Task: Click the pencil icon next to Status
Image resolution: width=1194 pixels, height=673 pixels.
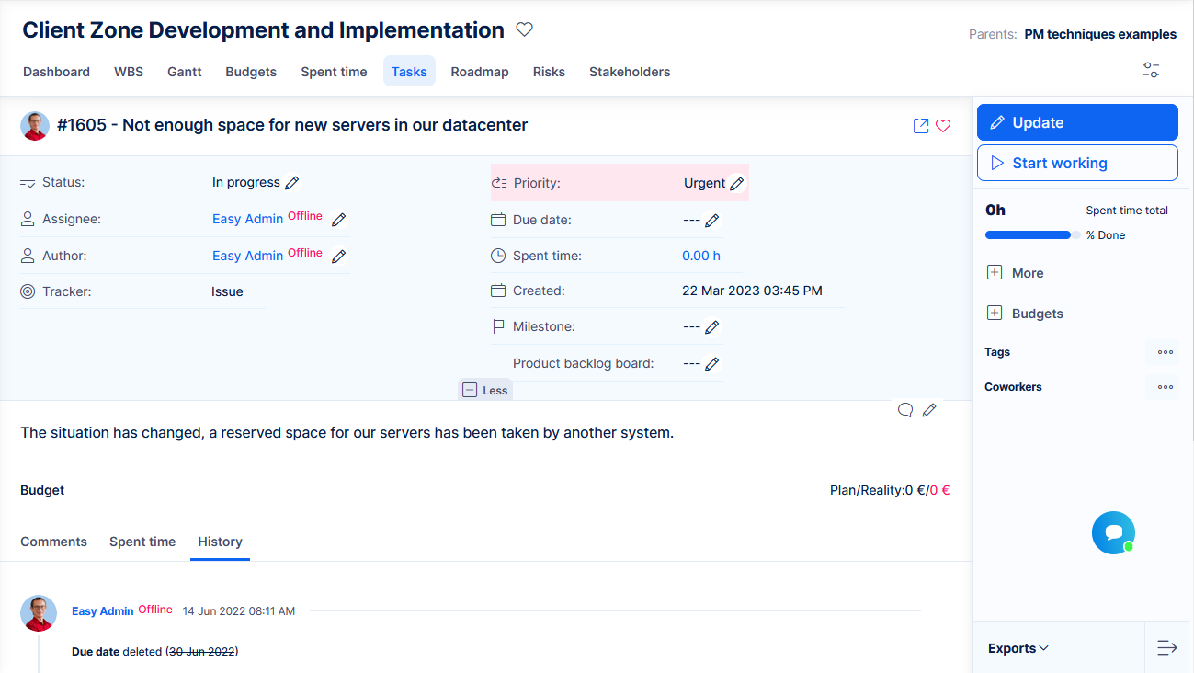Action: [292, 183]
